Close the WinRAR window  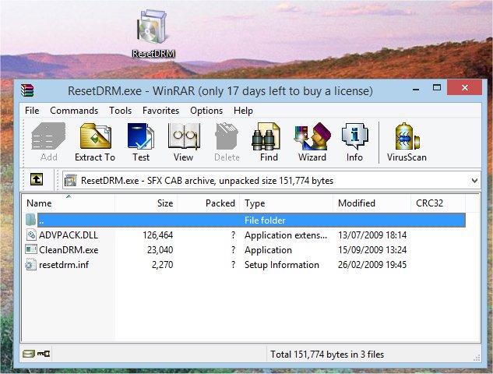[464, 88]
